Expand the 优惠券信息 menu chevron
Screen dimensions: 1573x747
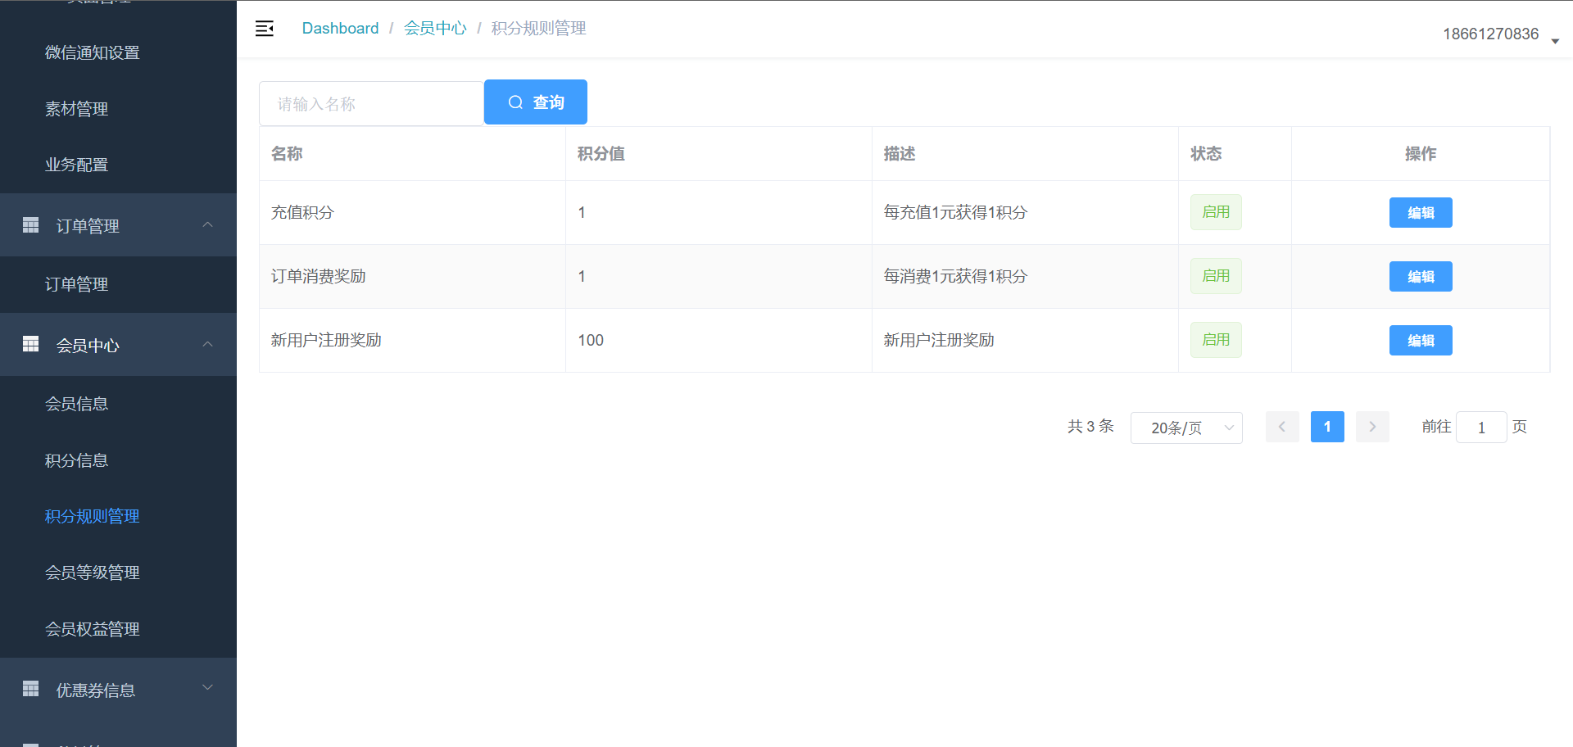[x=208, y=689]
